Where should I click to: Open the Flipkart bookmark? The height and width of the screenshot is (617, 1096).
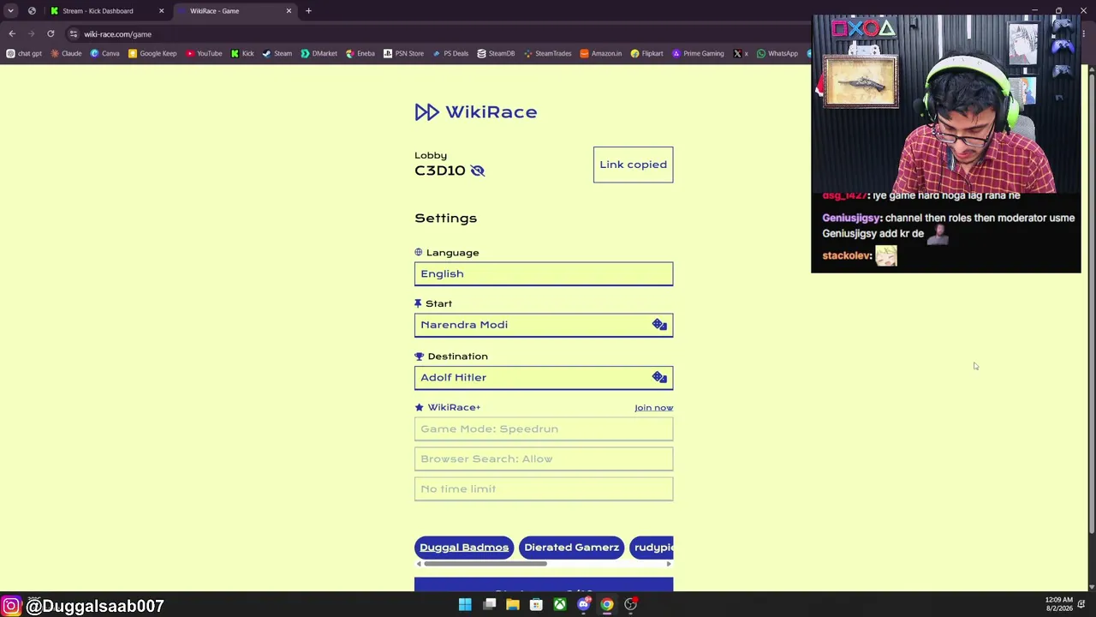click(x=646, y=54)
